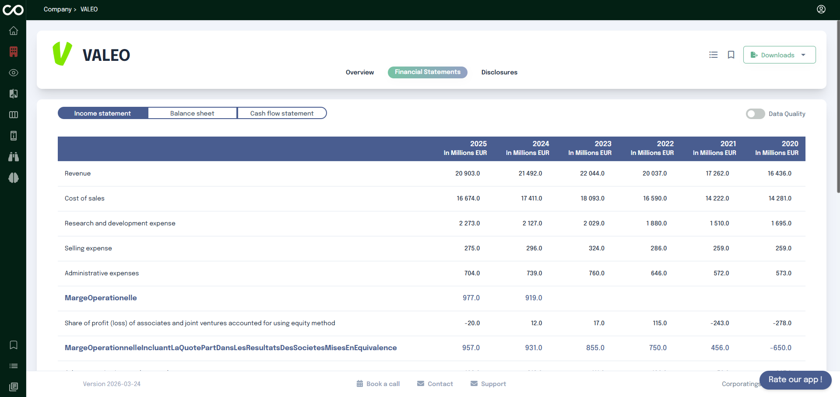Open the Overview tab for VALEO
The height and width of the screenshot is (397, 840).
point(359,72)
